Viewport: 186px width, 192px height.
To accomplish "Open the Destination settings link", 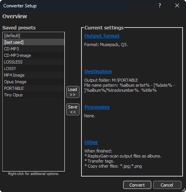I will click(x=98, y=71).
